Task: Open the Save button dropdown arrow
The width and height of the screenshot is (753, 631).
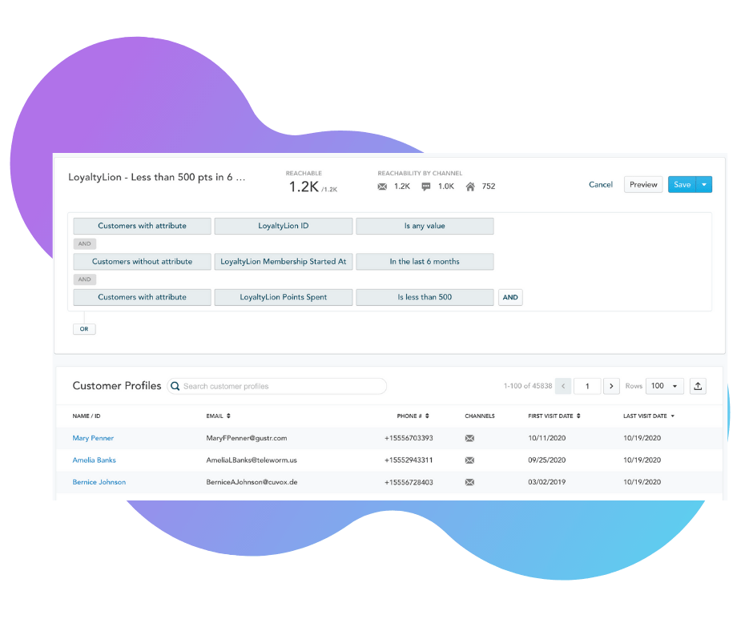Action: tap(704, 184)
